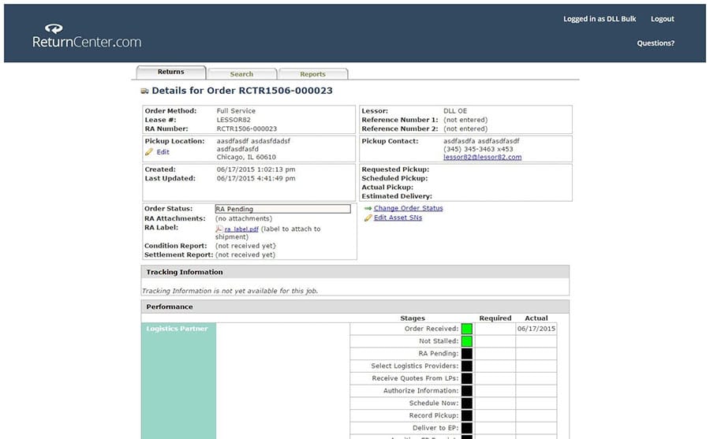Click the Chicago, IL 60610 address line

point(246,158)
